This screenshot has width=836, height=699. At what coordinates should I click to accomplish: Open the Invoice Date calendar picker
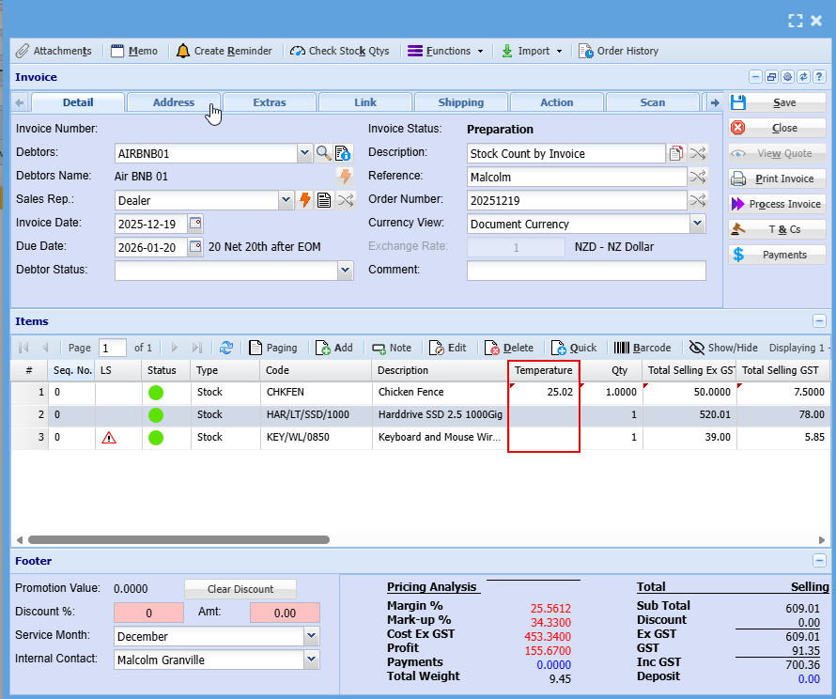195,224
